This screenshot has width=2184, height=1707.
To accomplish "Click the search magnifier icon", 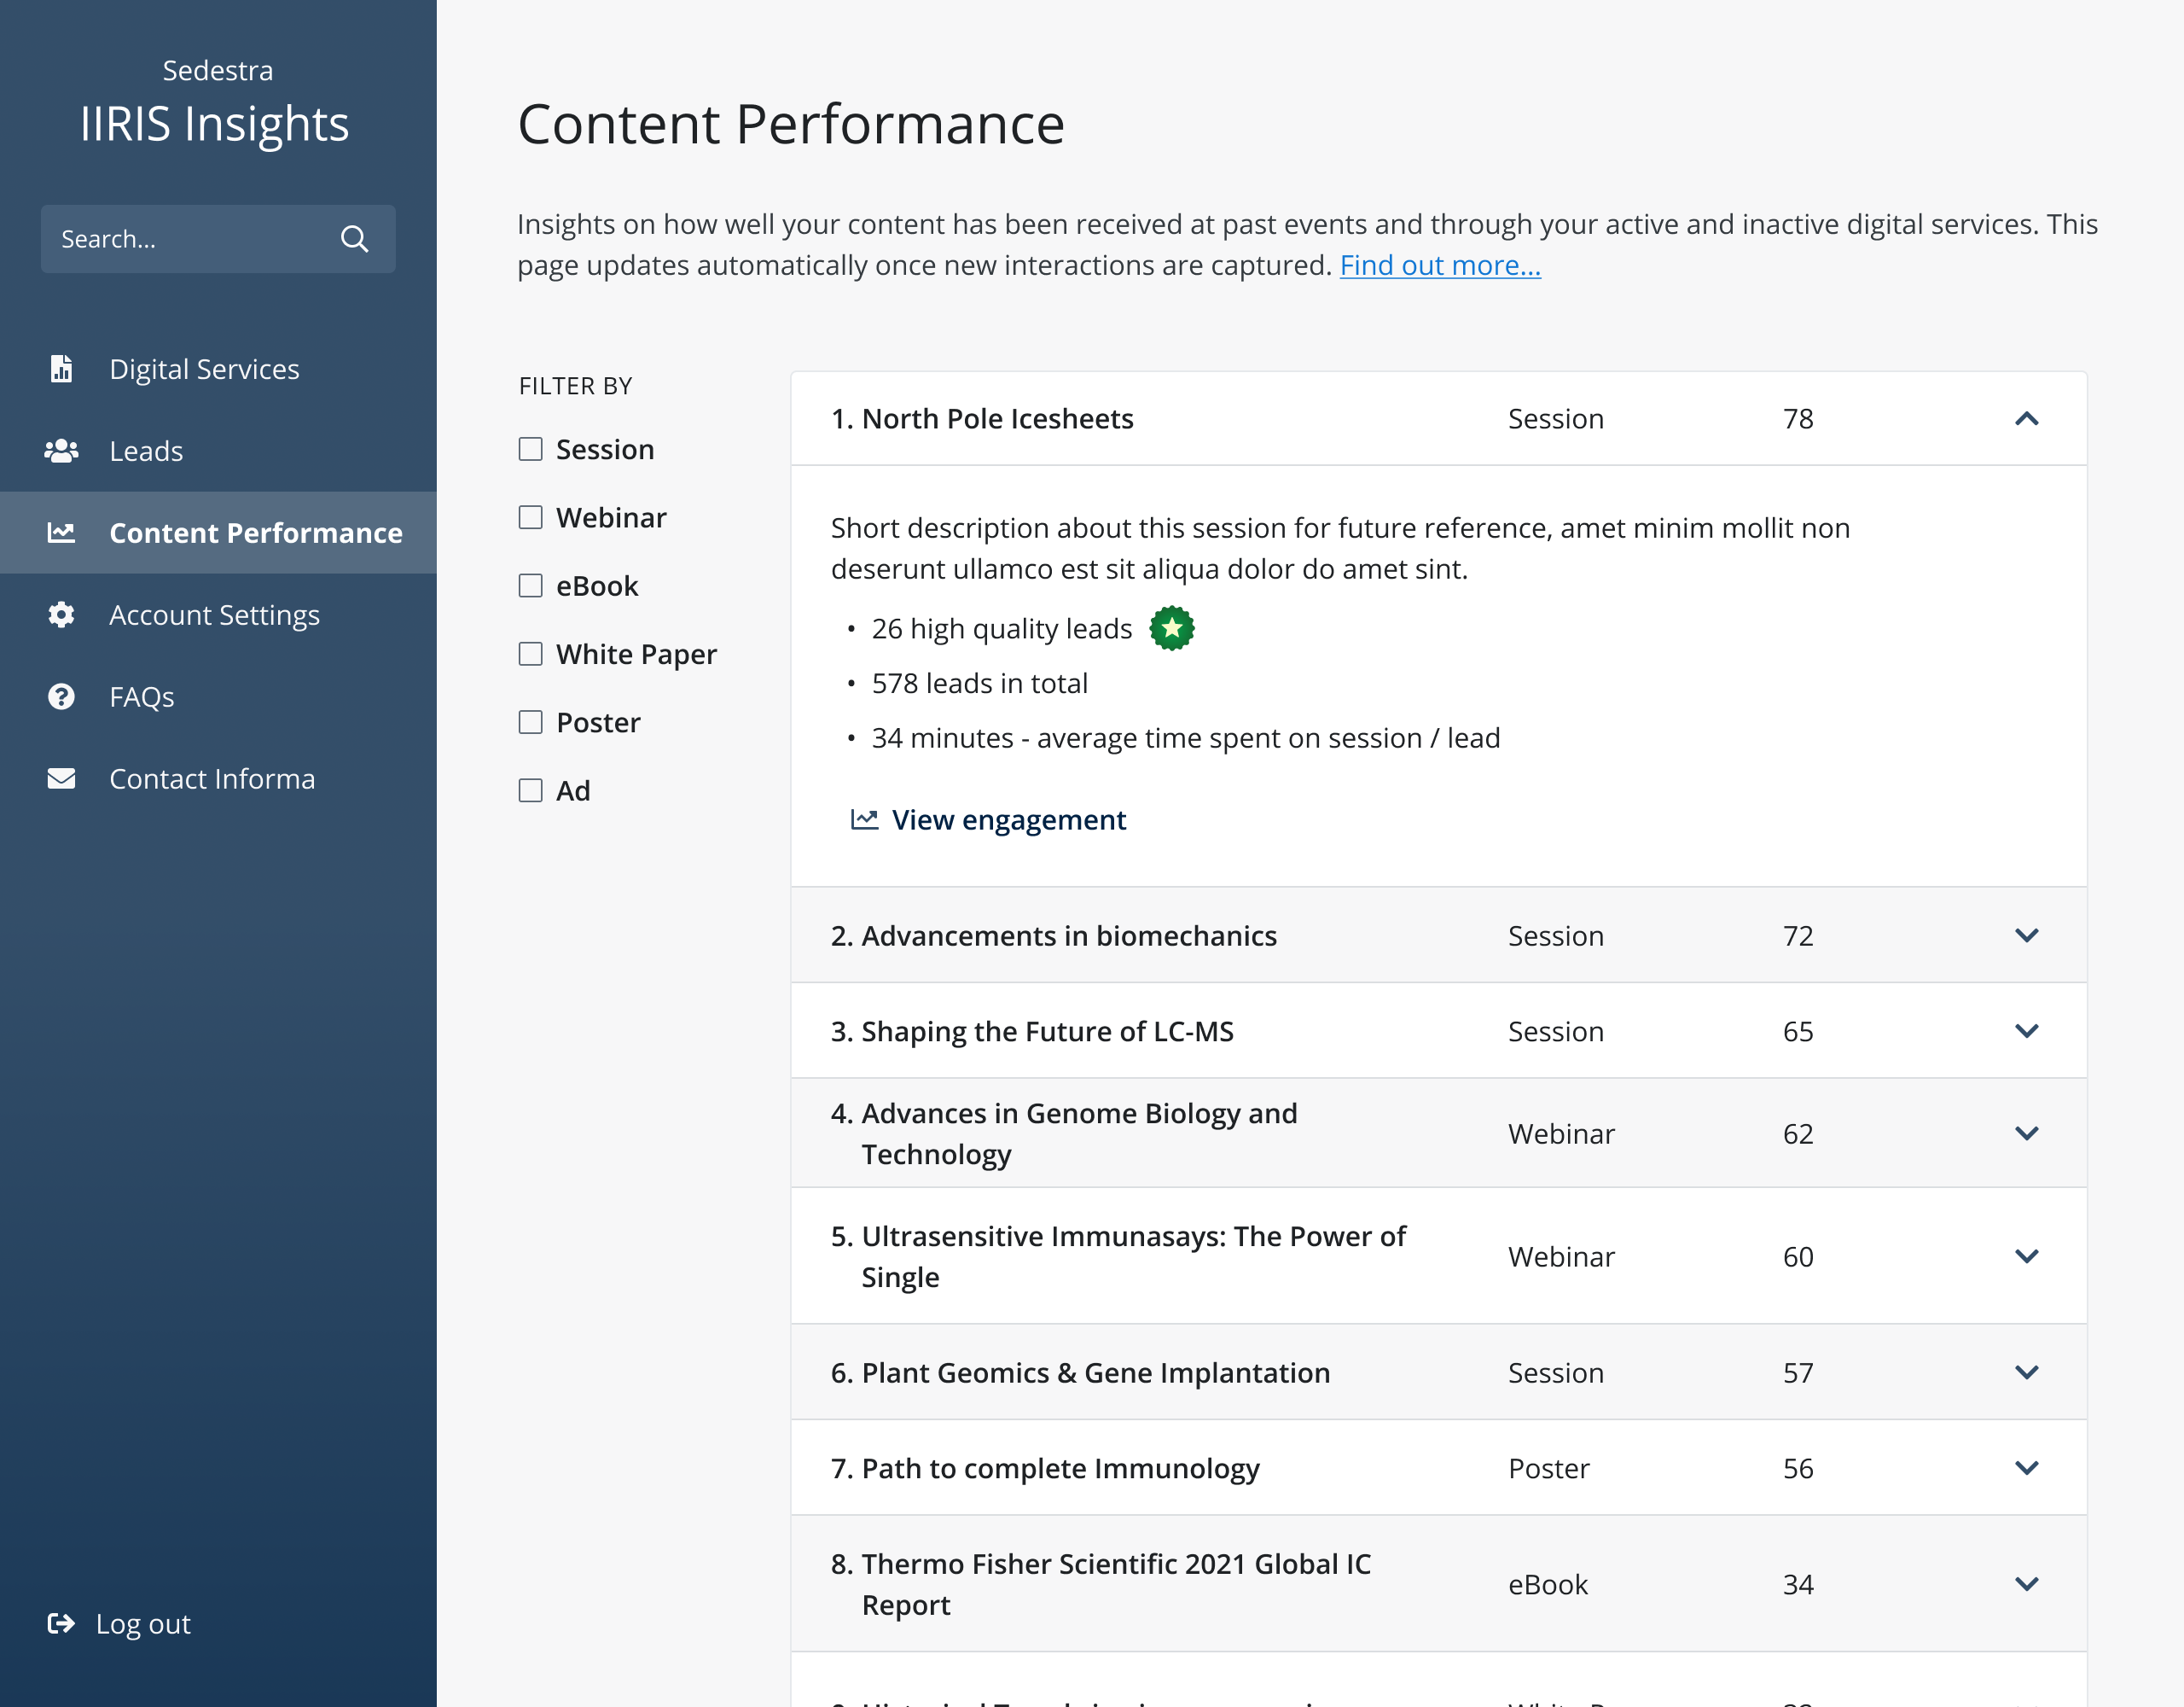I will coord(354,239).
